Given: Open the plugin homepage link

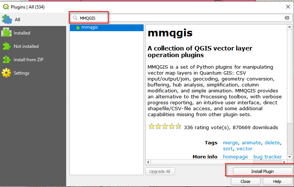Looking at the screenshot, I should pyautogui.click(x=235, y=157).
